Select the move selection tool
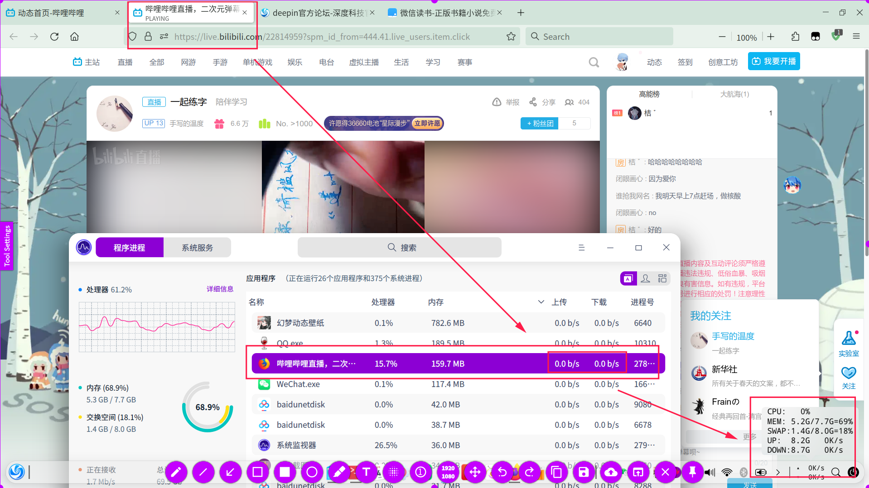This screenshot has height=488, width=869. (x=475, y=472)
